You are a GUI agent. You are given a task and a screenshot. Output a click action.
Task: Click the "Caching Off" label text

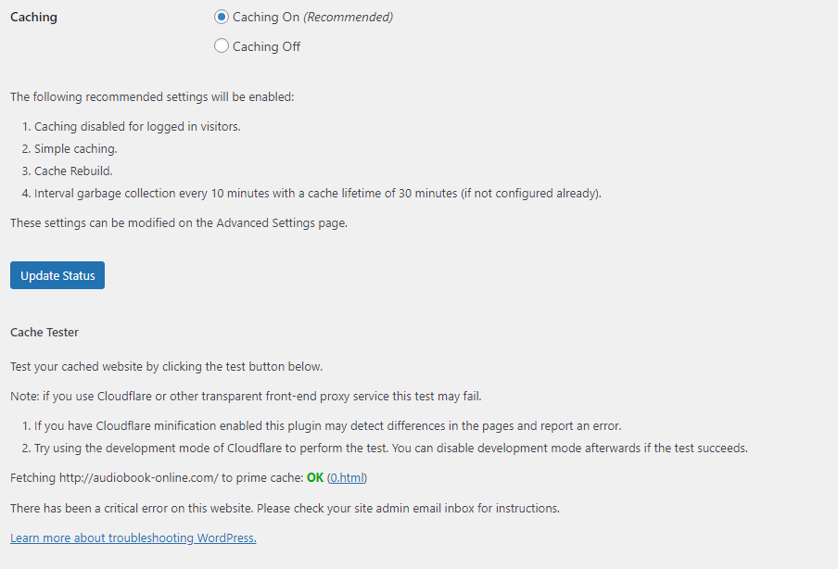[x=266, y=46]
